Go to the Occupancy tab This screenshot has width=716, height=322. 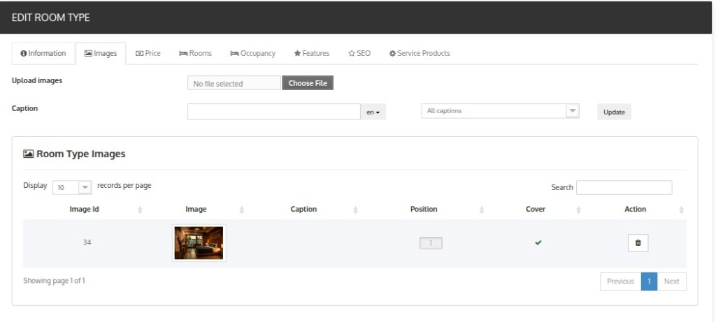pyautogui.click(x=253, y=53)
